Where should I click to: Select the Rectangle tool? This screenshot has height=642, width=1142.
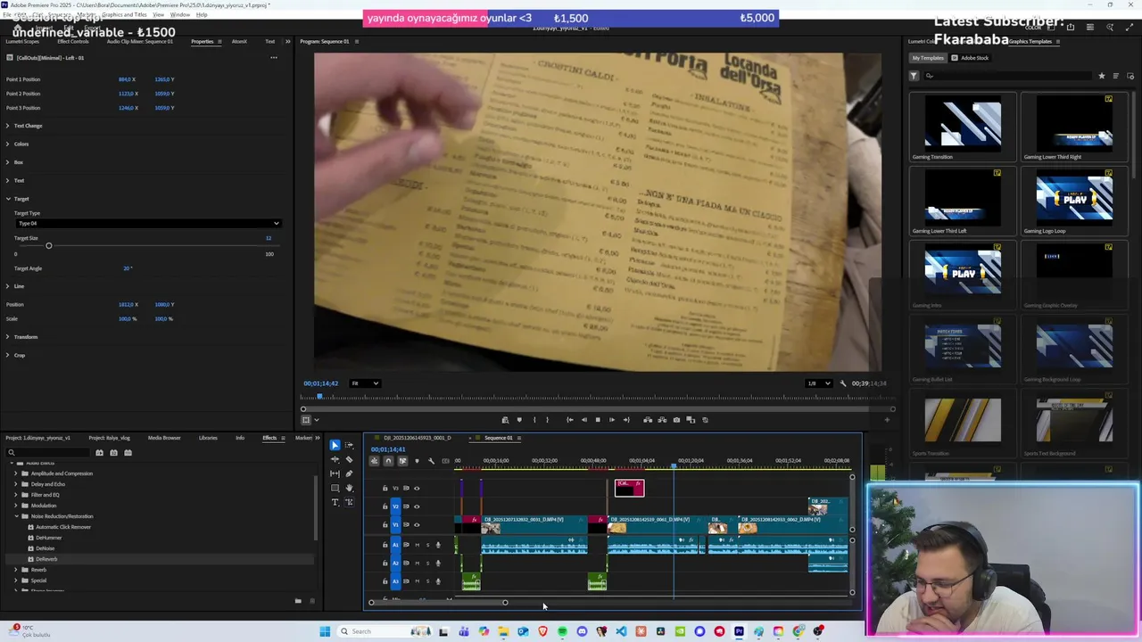point(335,488)
